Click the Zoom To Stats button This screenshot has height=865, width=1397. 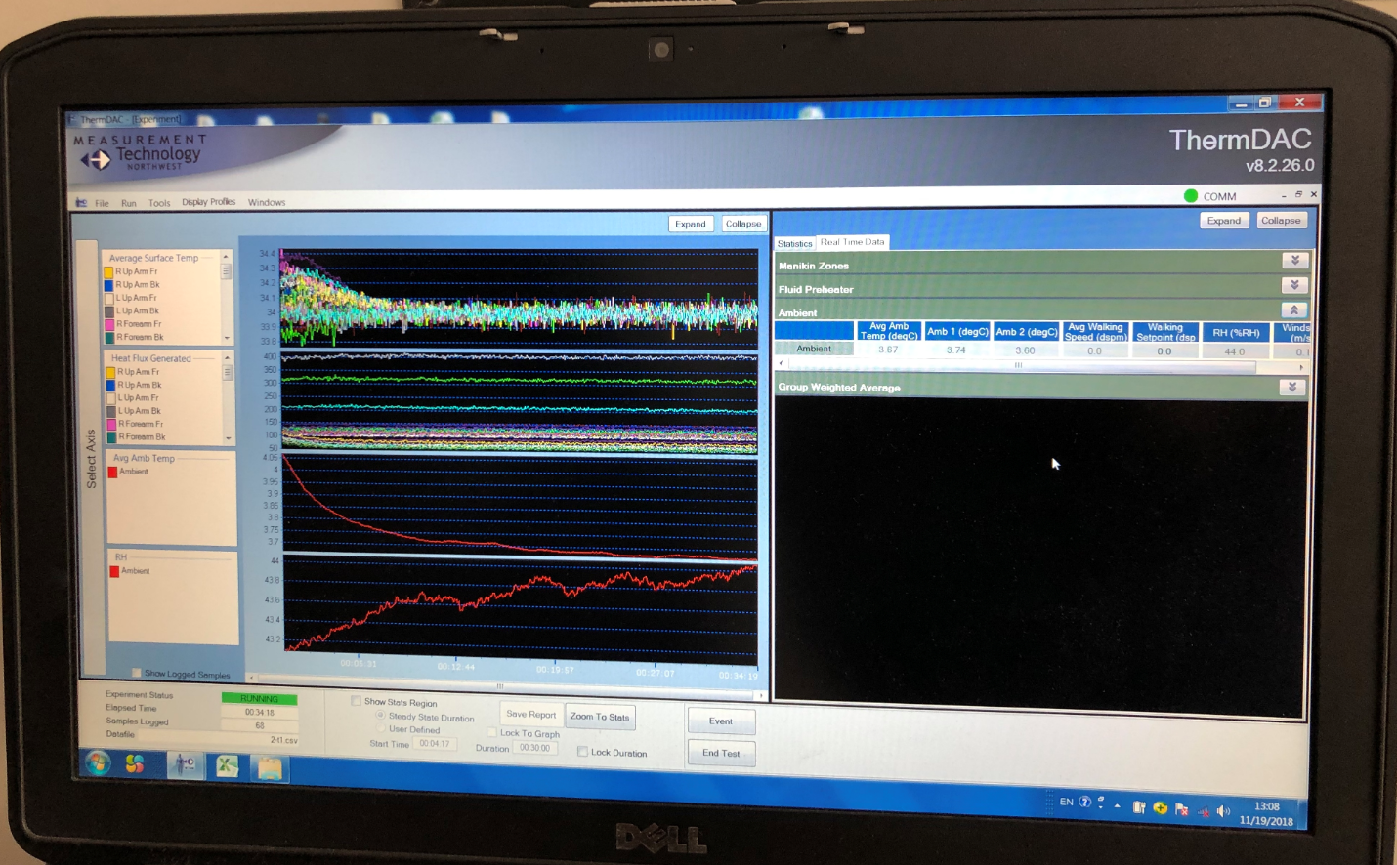(x=600, y=717)
